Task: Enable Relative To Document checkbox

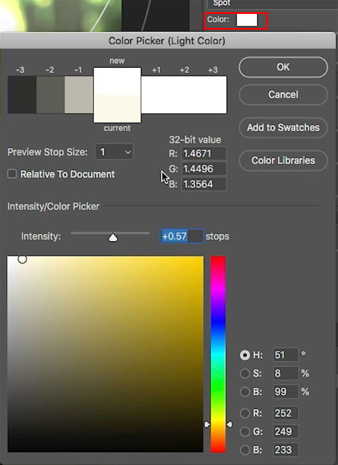Action: [x=12, y=174]
